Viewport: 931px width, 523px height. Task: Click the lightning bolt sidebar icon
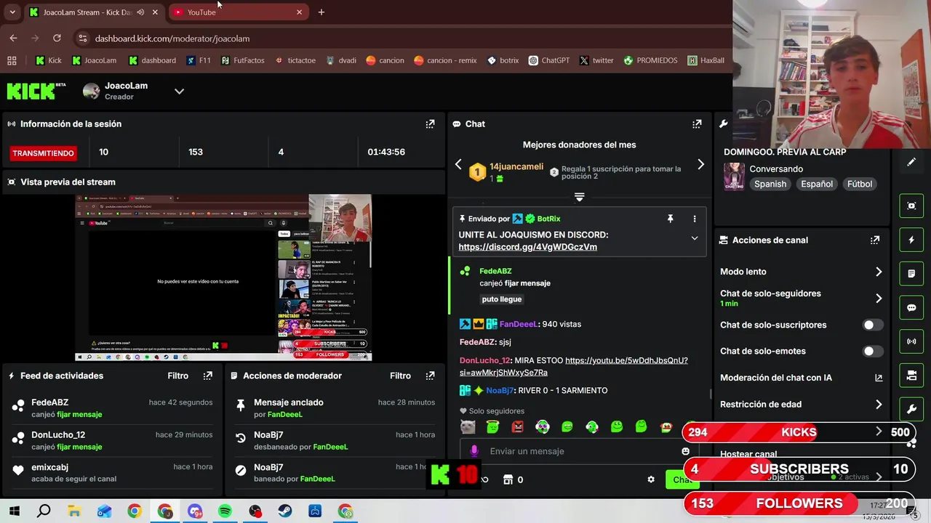pyautogui.click(x=911, y=240)
